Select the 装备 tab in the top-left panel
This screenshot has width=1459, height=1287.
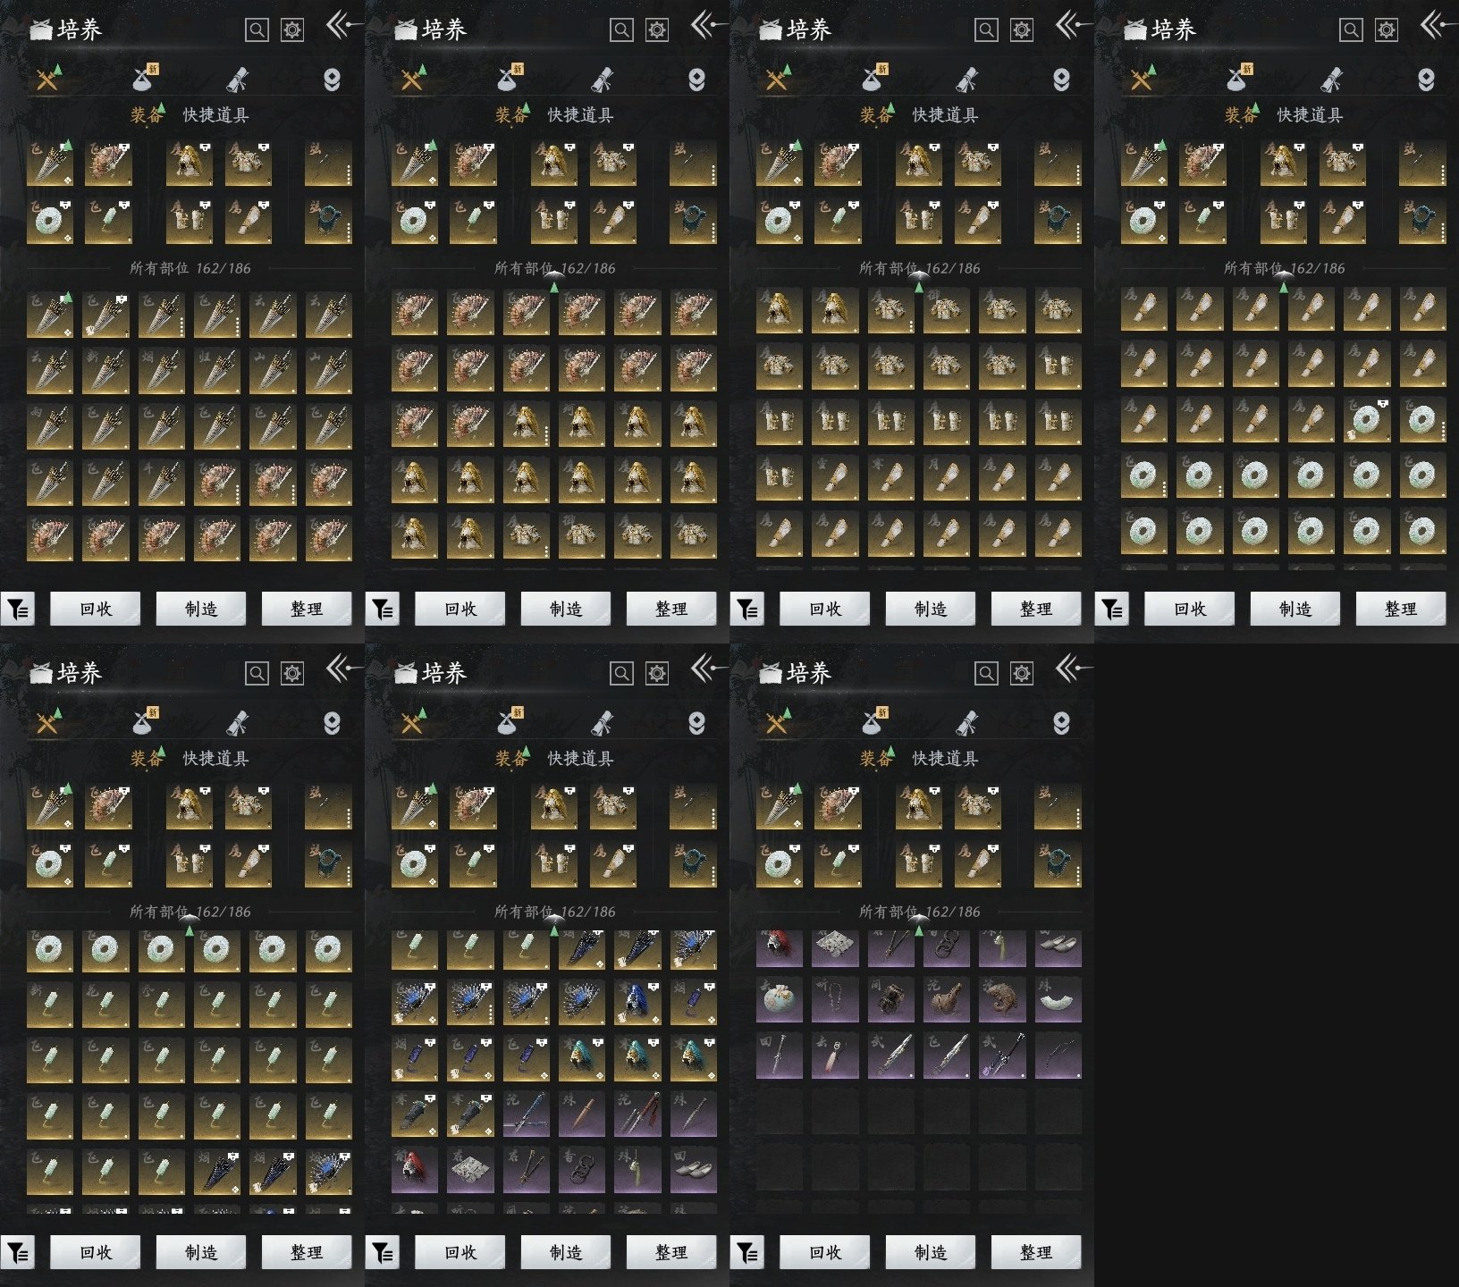coord(148,115)
